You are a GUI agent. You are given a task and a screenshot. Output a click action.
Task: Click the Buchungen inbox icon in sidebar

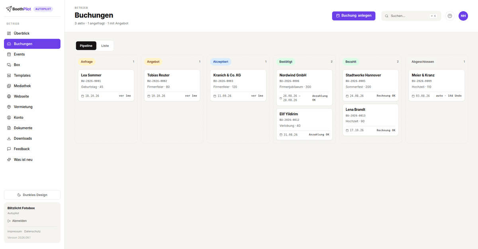(9, 44)
